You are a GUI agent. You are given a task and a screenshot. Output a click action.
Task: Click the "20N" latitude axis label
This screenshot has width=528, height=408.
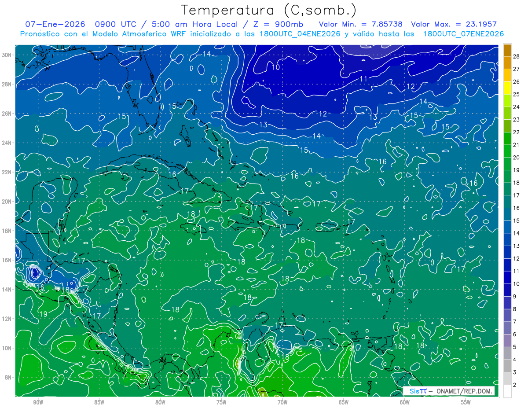coord(7,201)
